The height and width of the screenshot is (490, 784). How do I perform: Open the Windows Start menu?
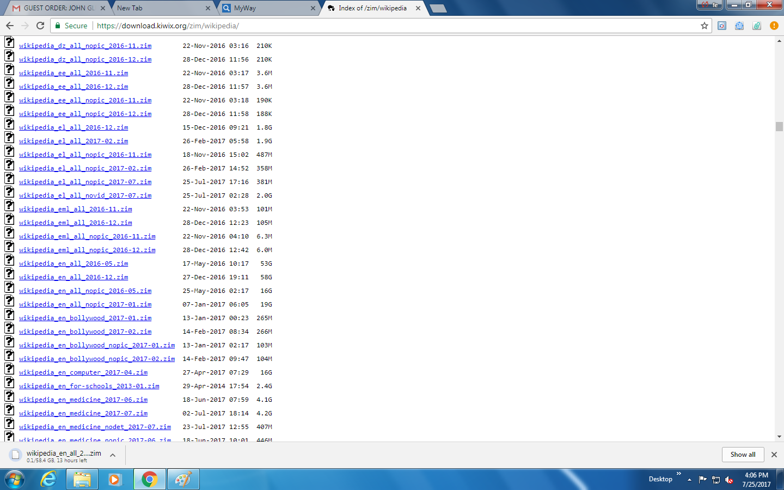(x=15, y=479)
